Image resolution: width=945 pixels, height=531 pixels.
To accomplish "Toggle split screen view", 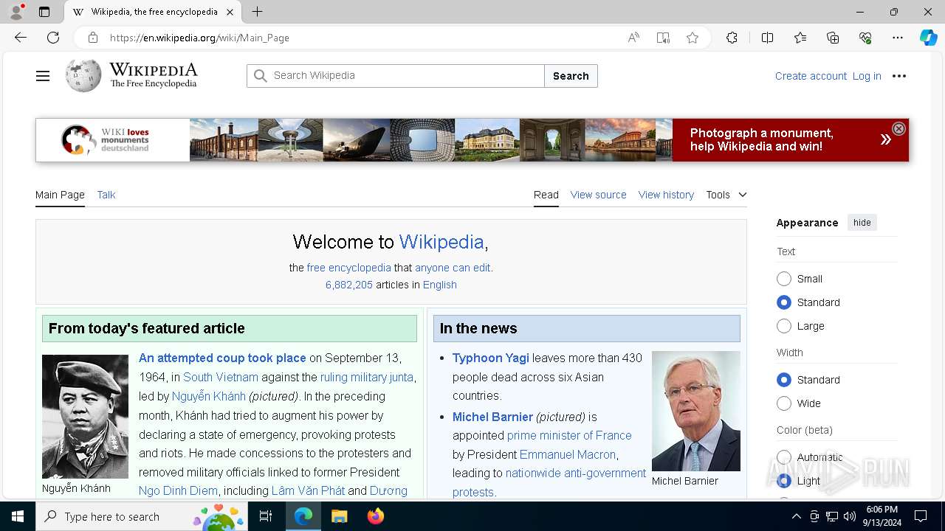I will tap(767, 38).
